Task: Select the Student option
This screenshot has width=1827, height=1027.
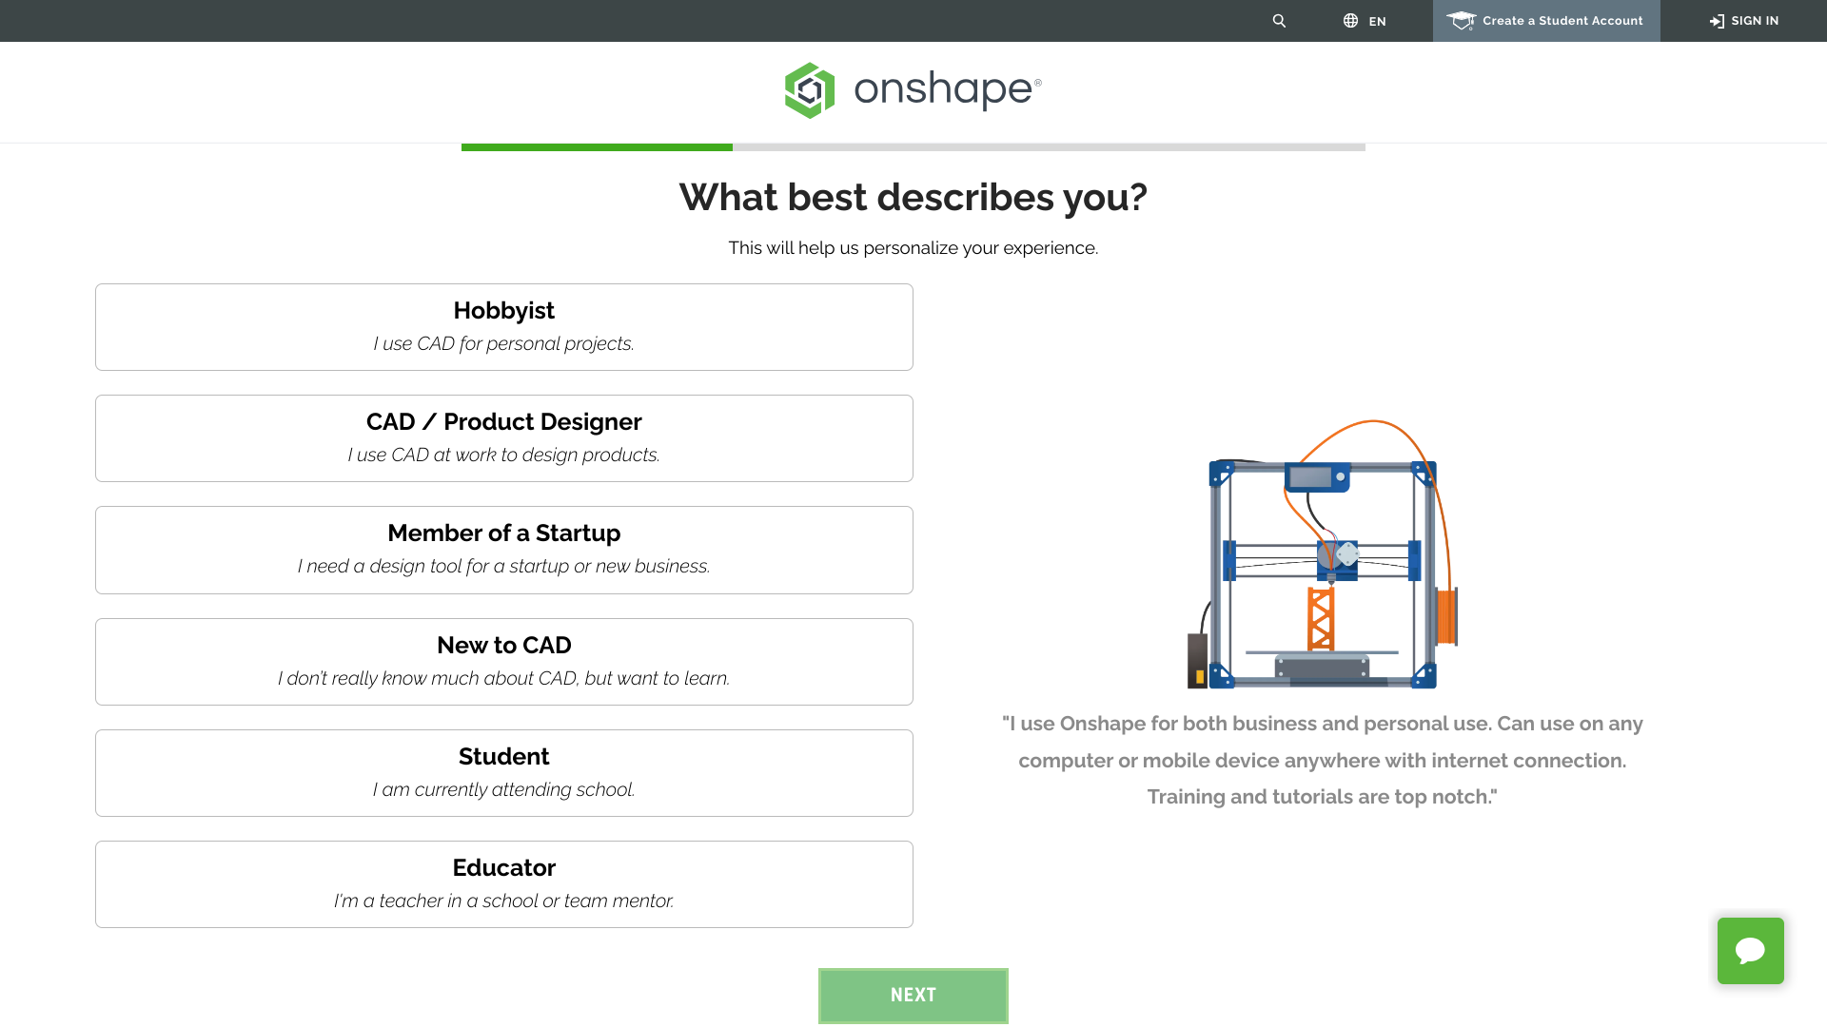Action: tap(503, 772)
